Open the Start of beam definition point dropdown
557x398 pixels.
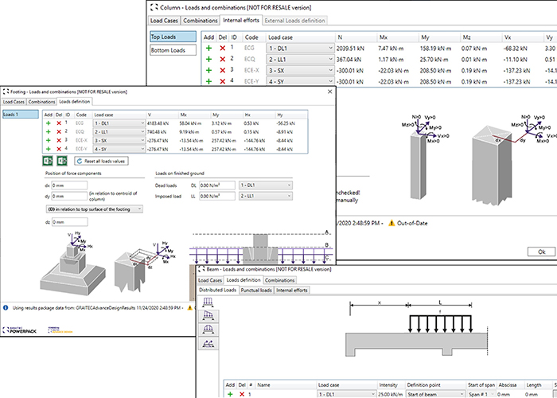click(436, 394)
